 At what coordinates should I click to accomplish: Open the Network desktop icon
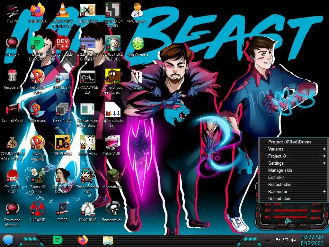tap(13, 46)
